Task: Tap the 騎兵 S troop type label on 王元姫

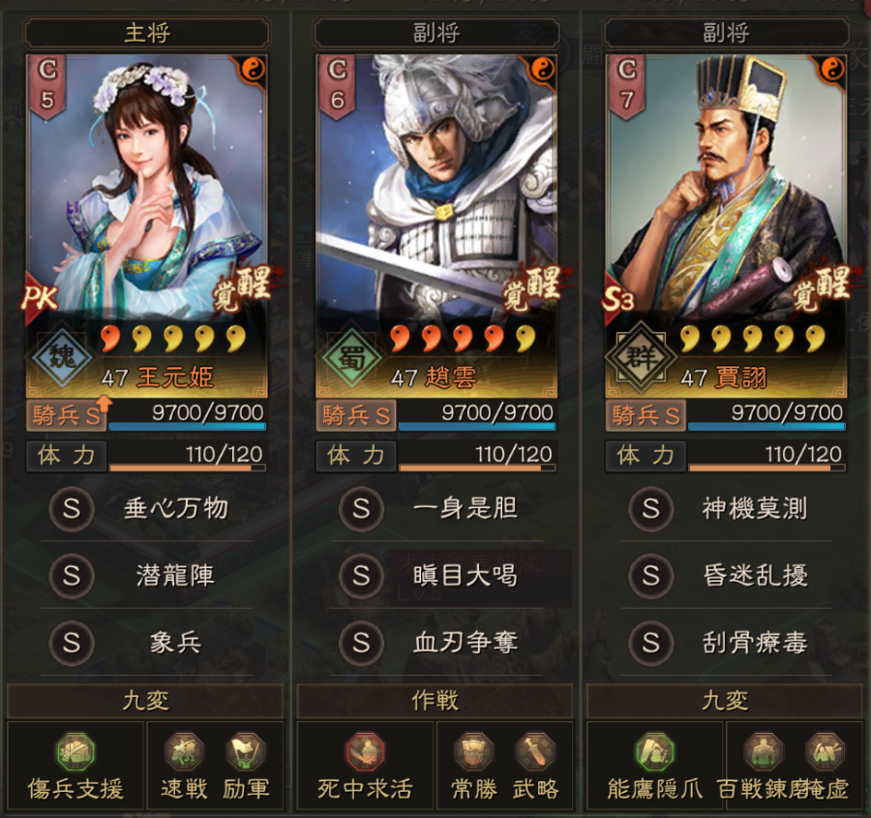Action: 68,415
